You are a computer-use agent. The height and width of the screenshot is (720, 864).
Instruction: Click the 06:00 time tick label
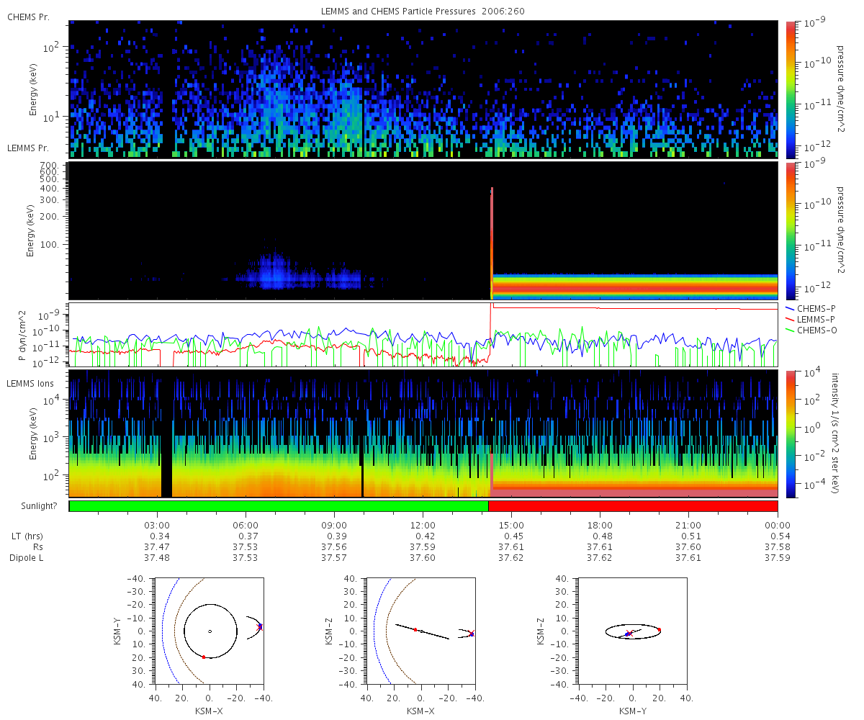point(246,524)
